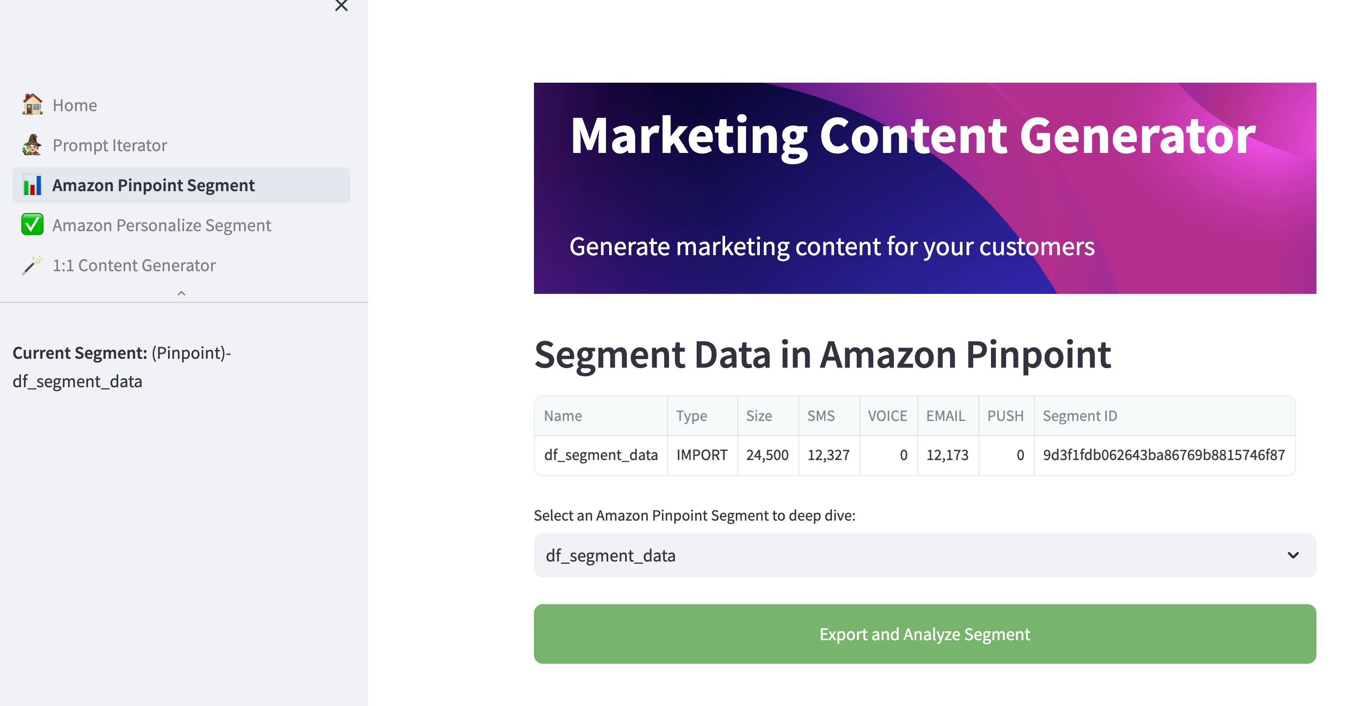This screenshot has width=1356, height=706.
Task: Collapse the sidebar navigation list
Action: (x=181, y=293)
